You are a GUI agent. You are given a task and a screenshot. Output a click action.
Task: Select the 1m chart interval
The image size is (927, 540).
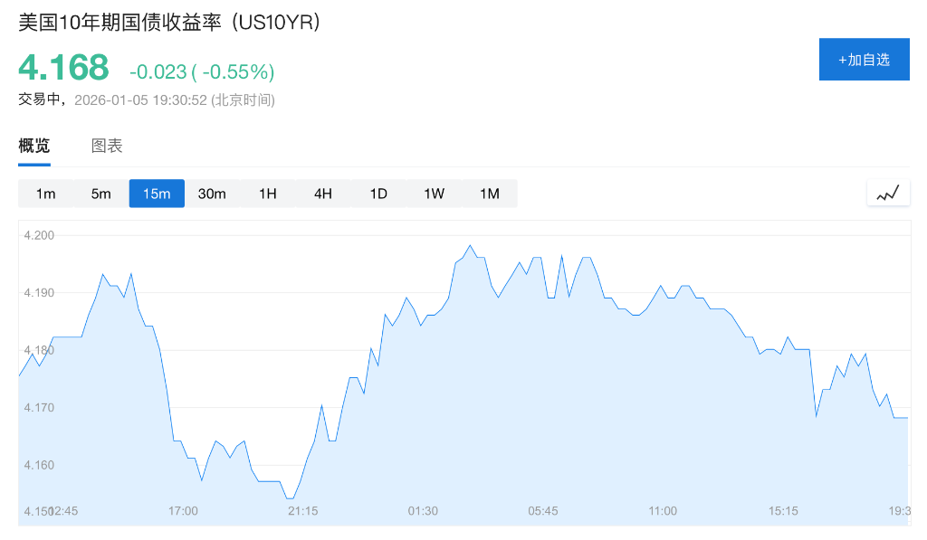click(x=45, y=193)
